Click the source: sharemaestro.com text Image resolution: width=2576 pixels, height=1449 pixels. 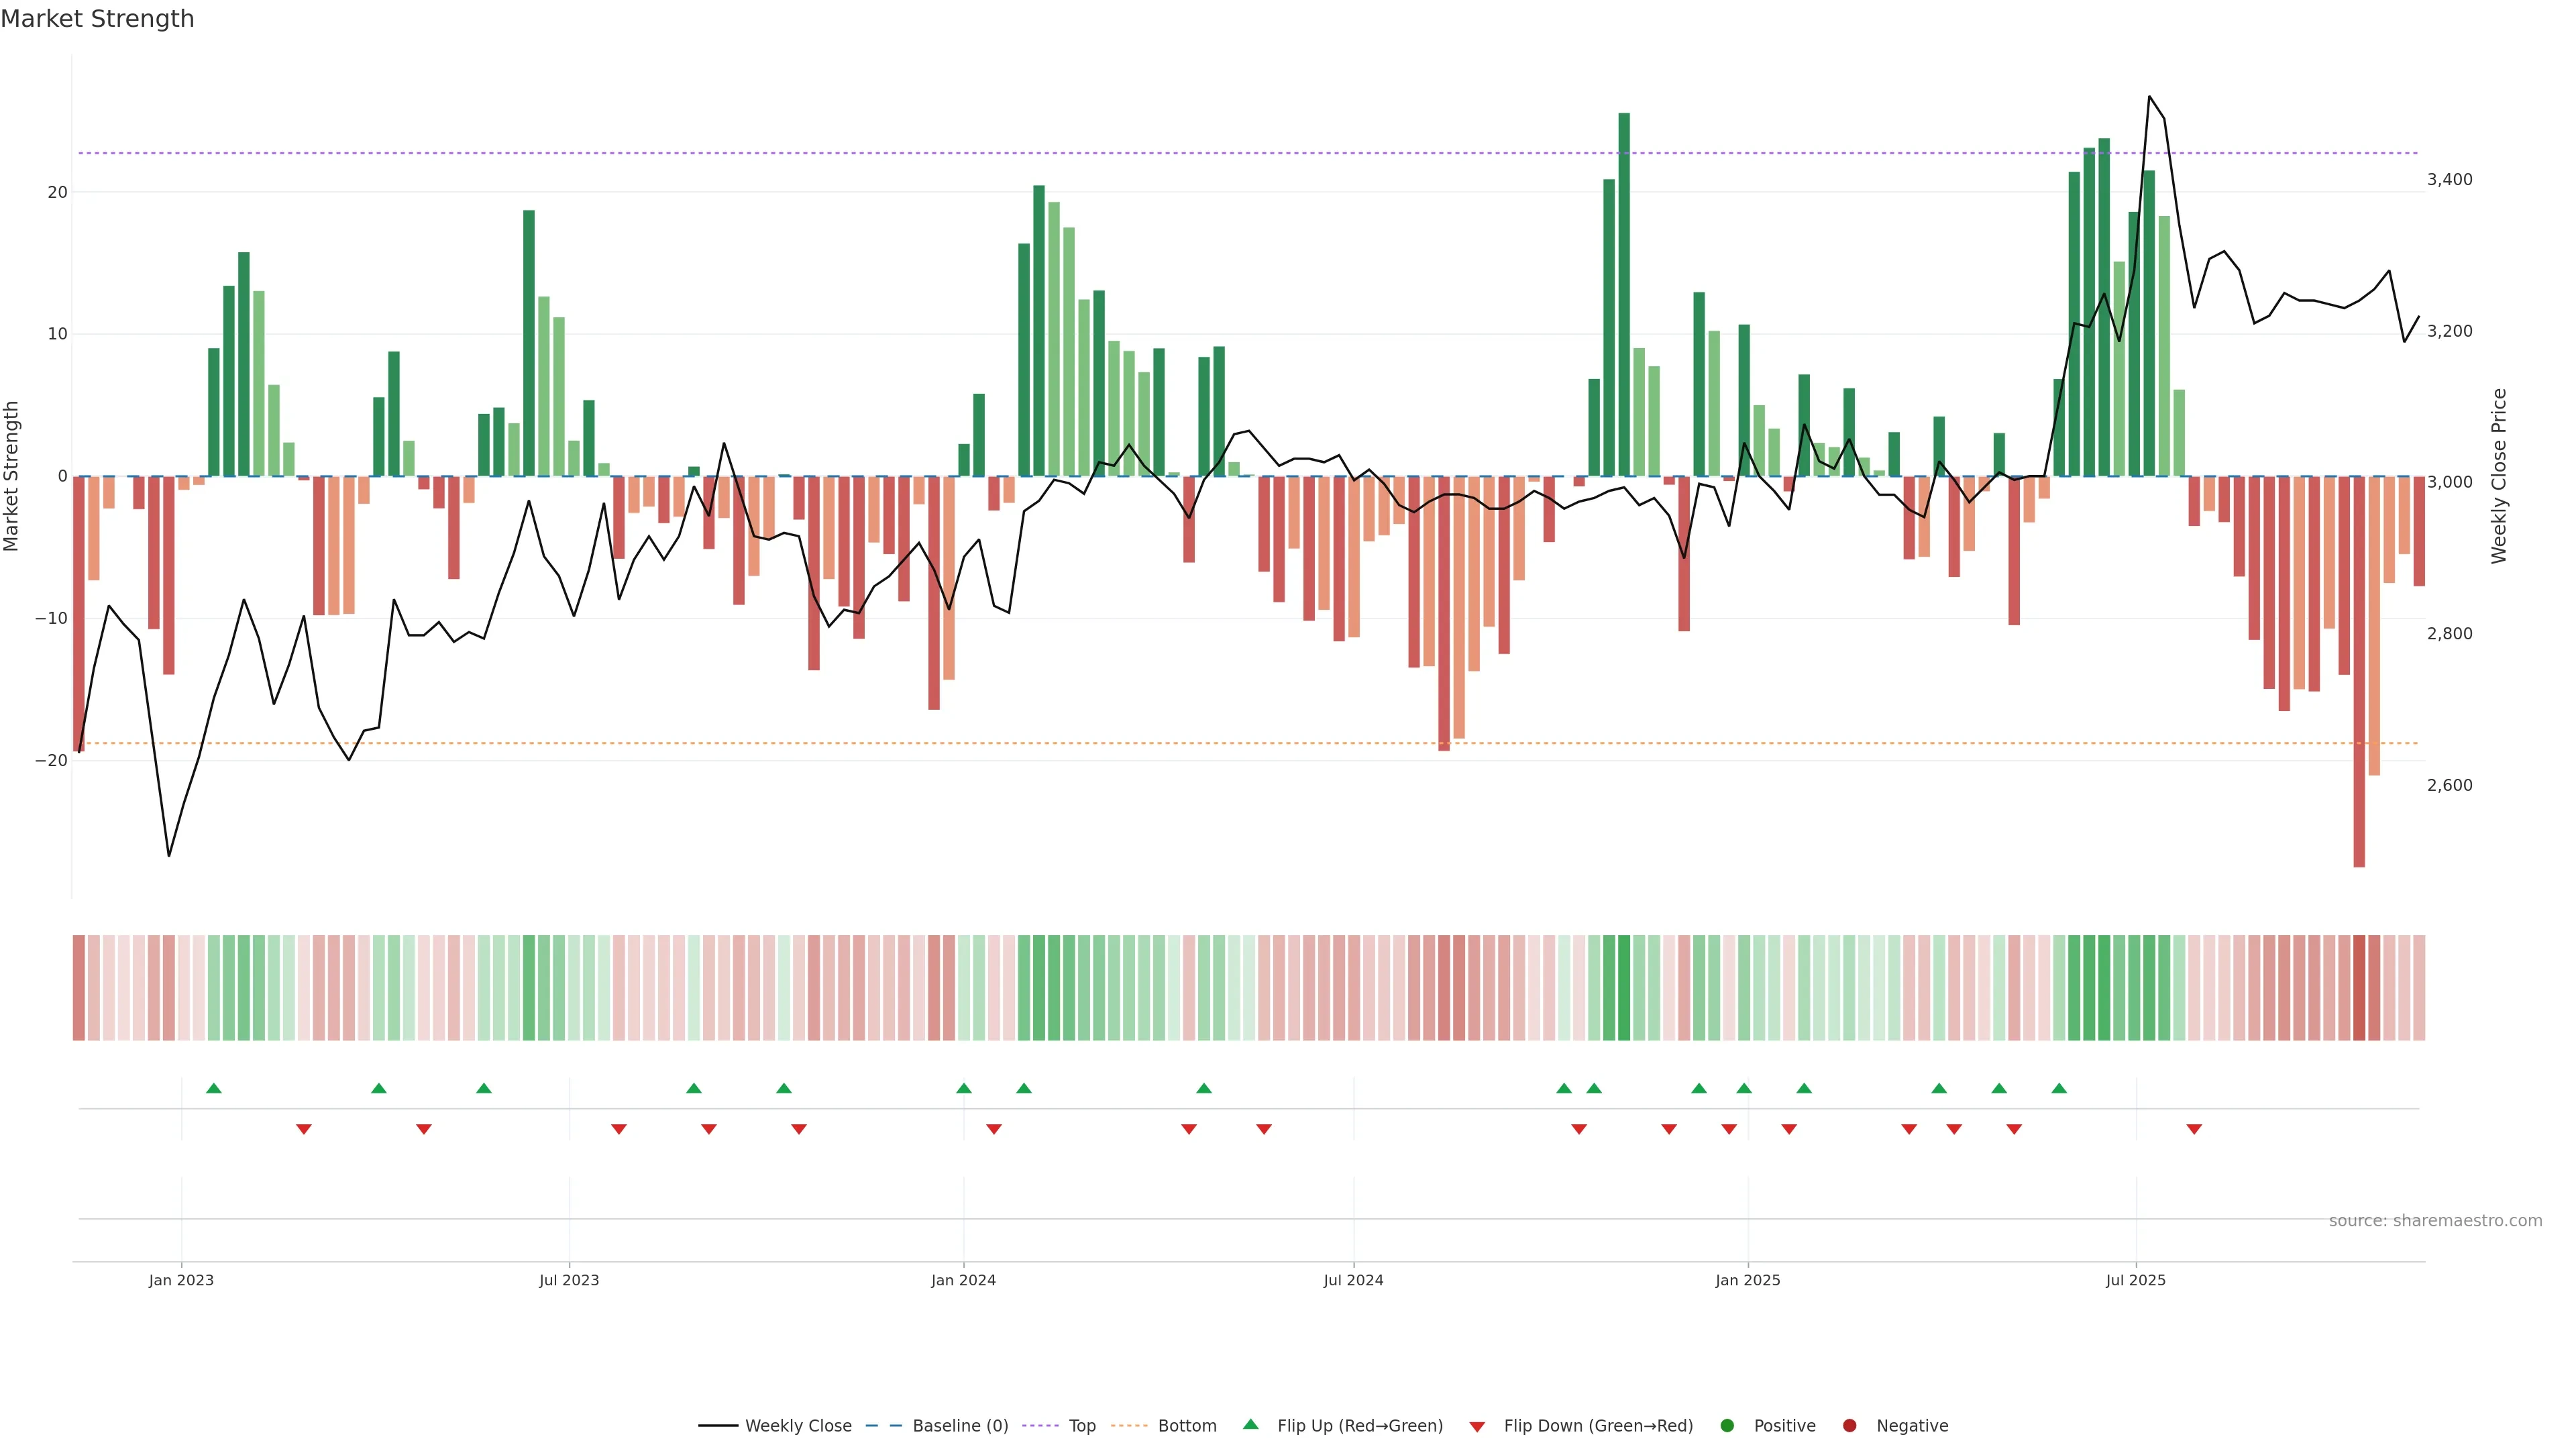(2435, 1220)
